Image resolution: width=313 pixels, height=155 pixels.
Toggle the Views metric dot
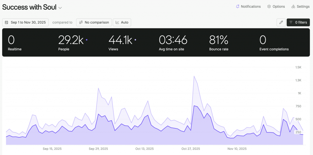135,40
